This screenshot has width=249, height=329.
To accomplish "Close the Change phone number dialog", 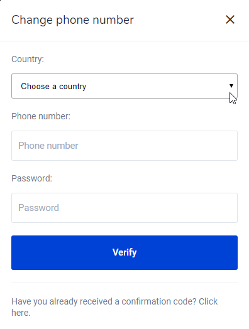I will 230,19.
